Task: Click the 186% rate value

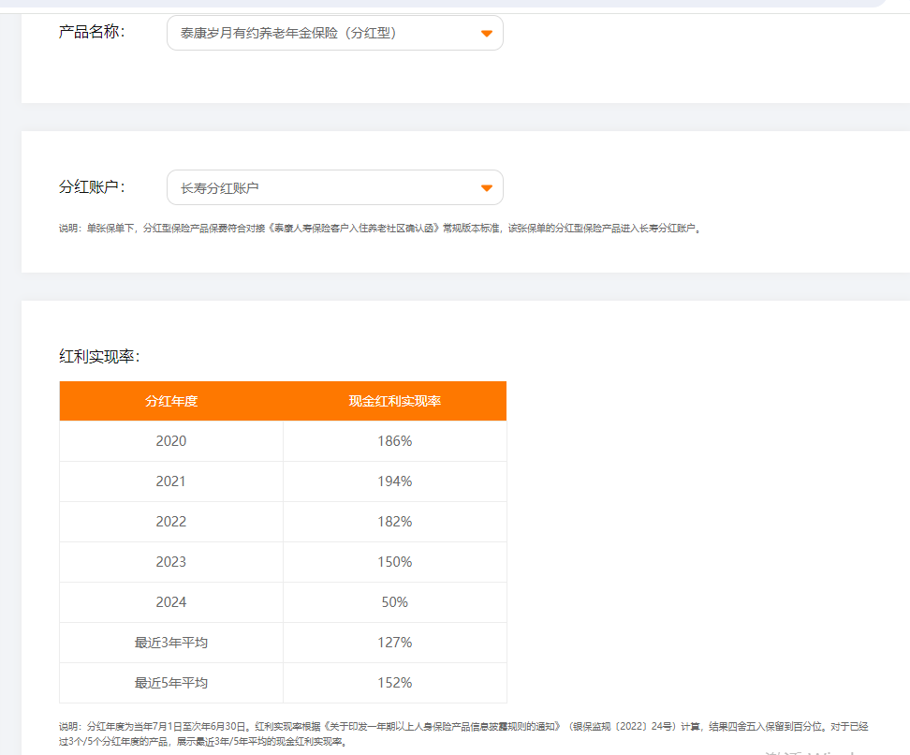Action: click(394, 441)
